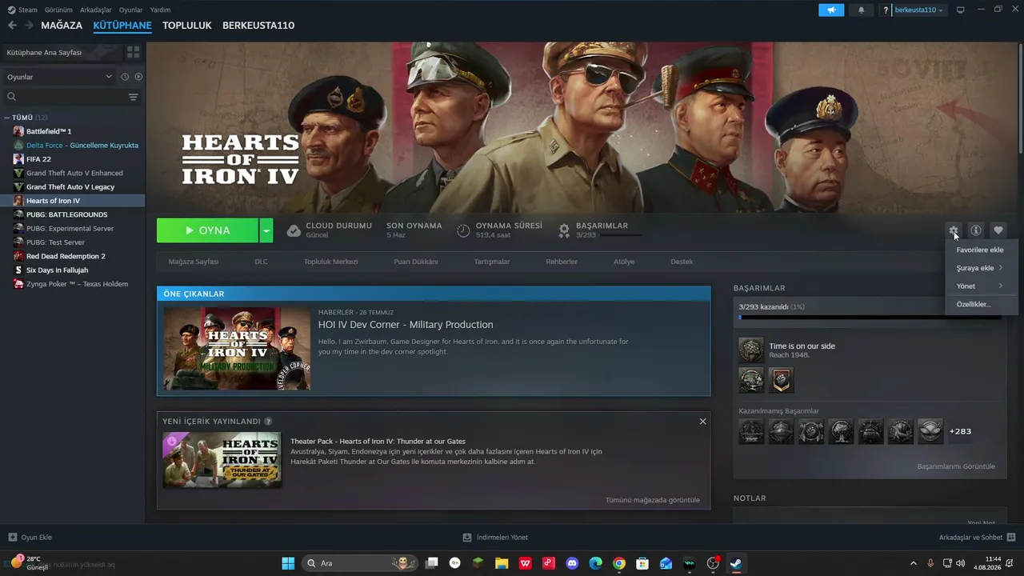Open Microsoft Store from the taskbar
The height and width of the screenshot is (576, 1024).
pos(642,563)
